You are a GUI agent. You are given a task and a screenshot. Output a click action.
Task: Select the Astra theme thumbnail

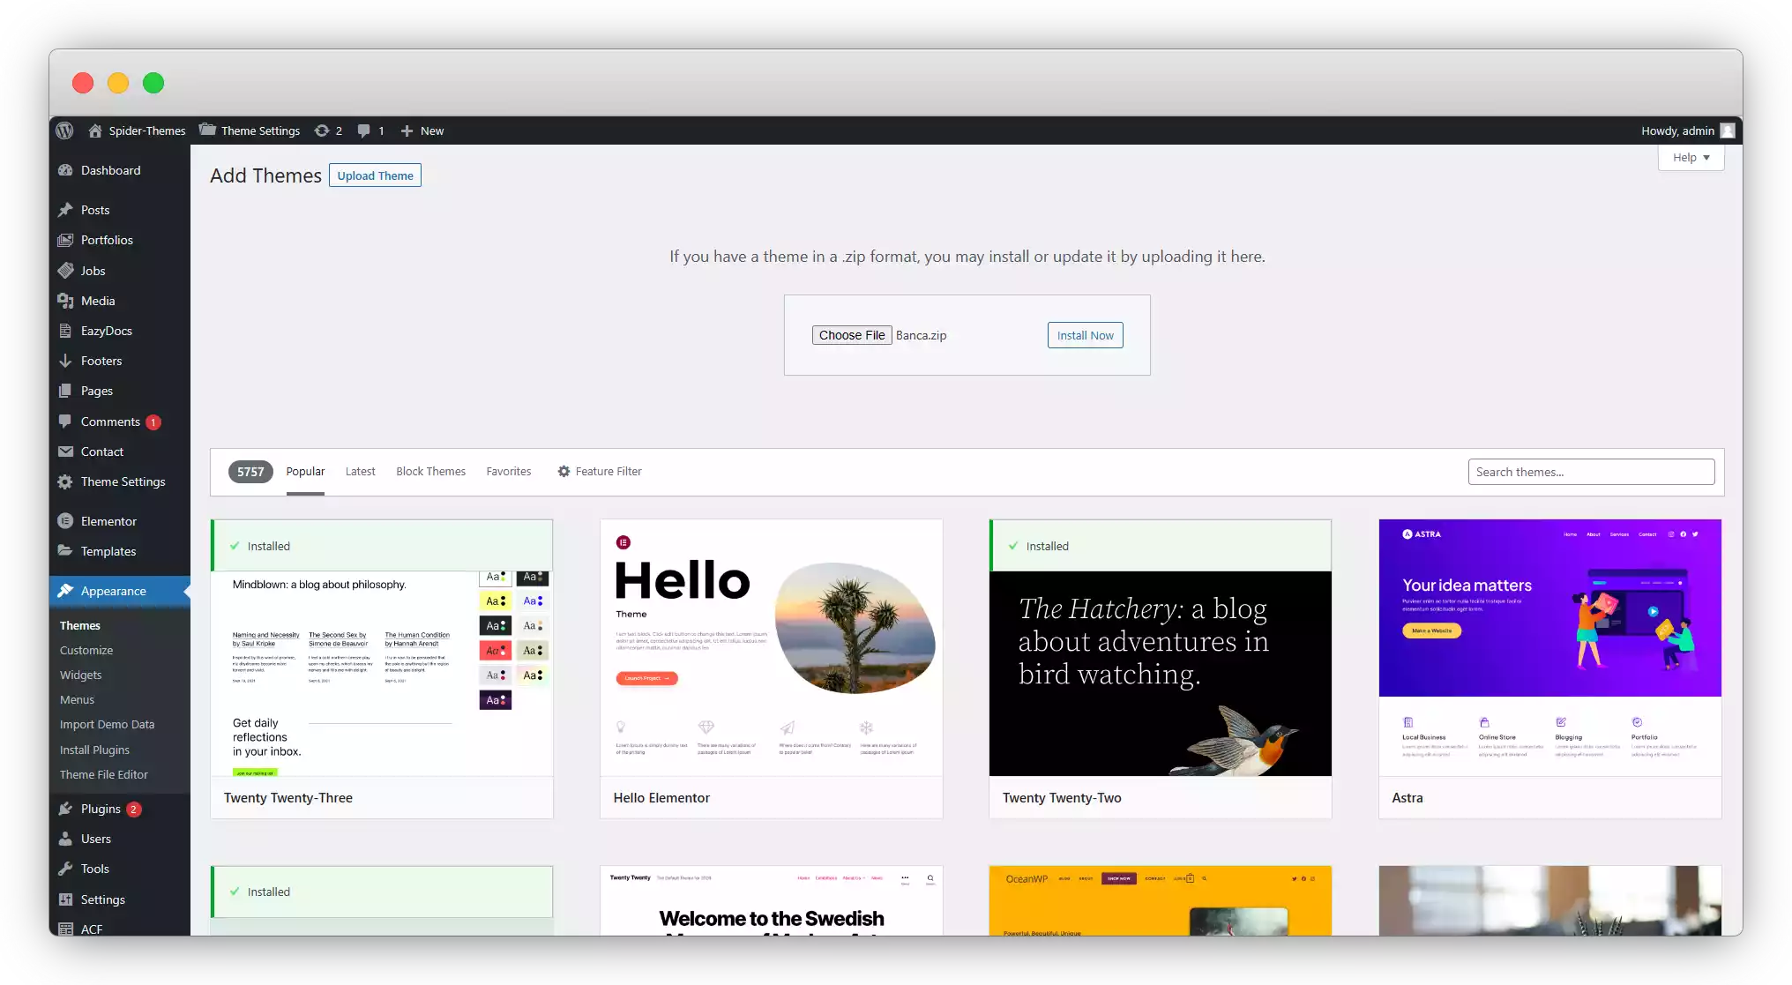pyautogui.click(x=1549, y=648)
